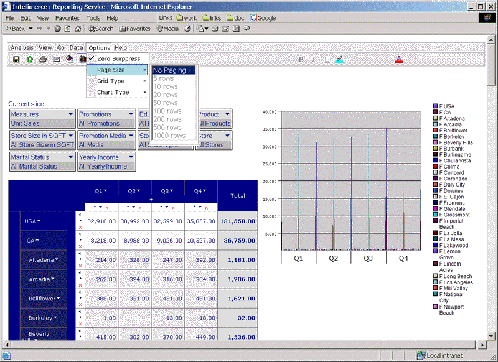
Task: Remove Q3 column with its red X
Action: 173,208
